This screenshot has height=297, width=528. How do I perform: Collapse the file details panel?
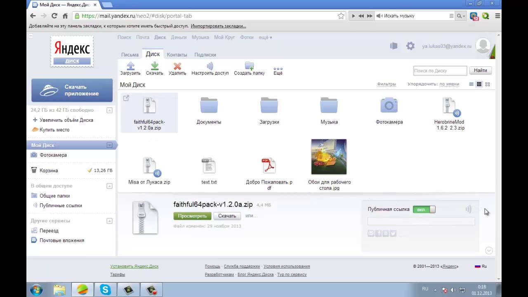(489, 250)
